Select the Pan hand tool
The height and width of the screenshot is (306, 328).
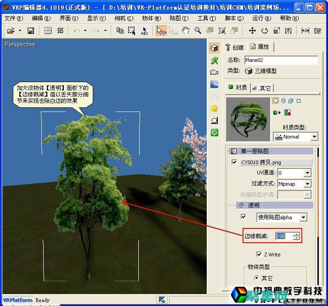pos(186,31)
